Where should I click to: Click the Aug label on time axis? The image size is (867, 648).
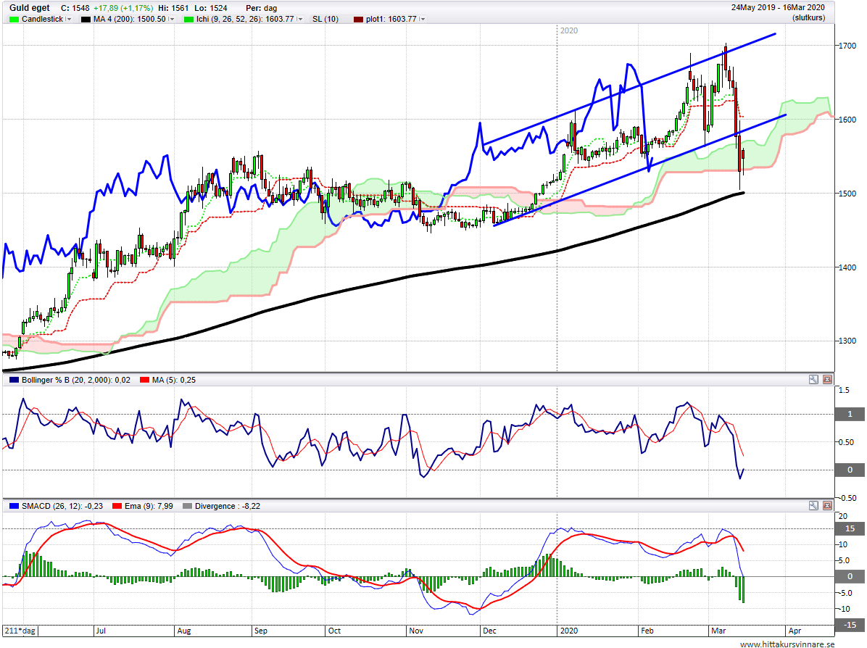pos(183,631)
